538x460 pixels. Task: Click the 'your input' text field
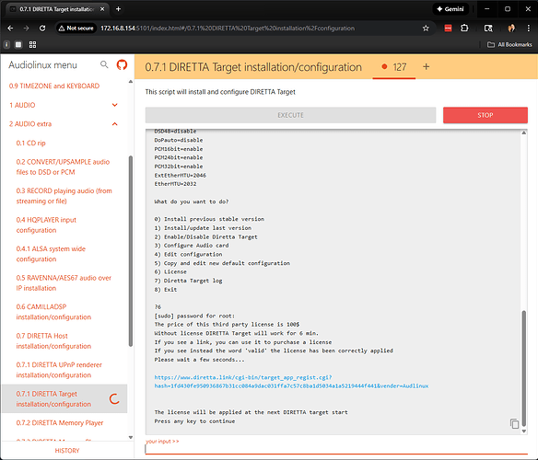point(336,449)
